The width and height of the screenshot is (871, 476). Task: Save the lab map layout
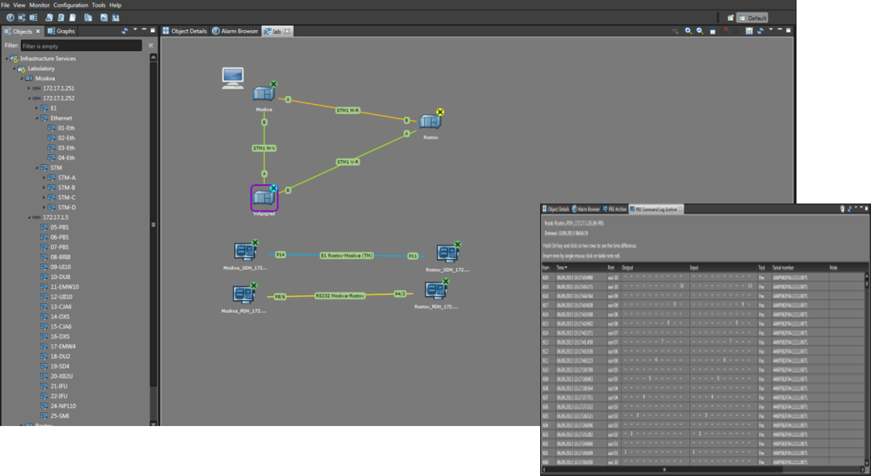point(749,31)
